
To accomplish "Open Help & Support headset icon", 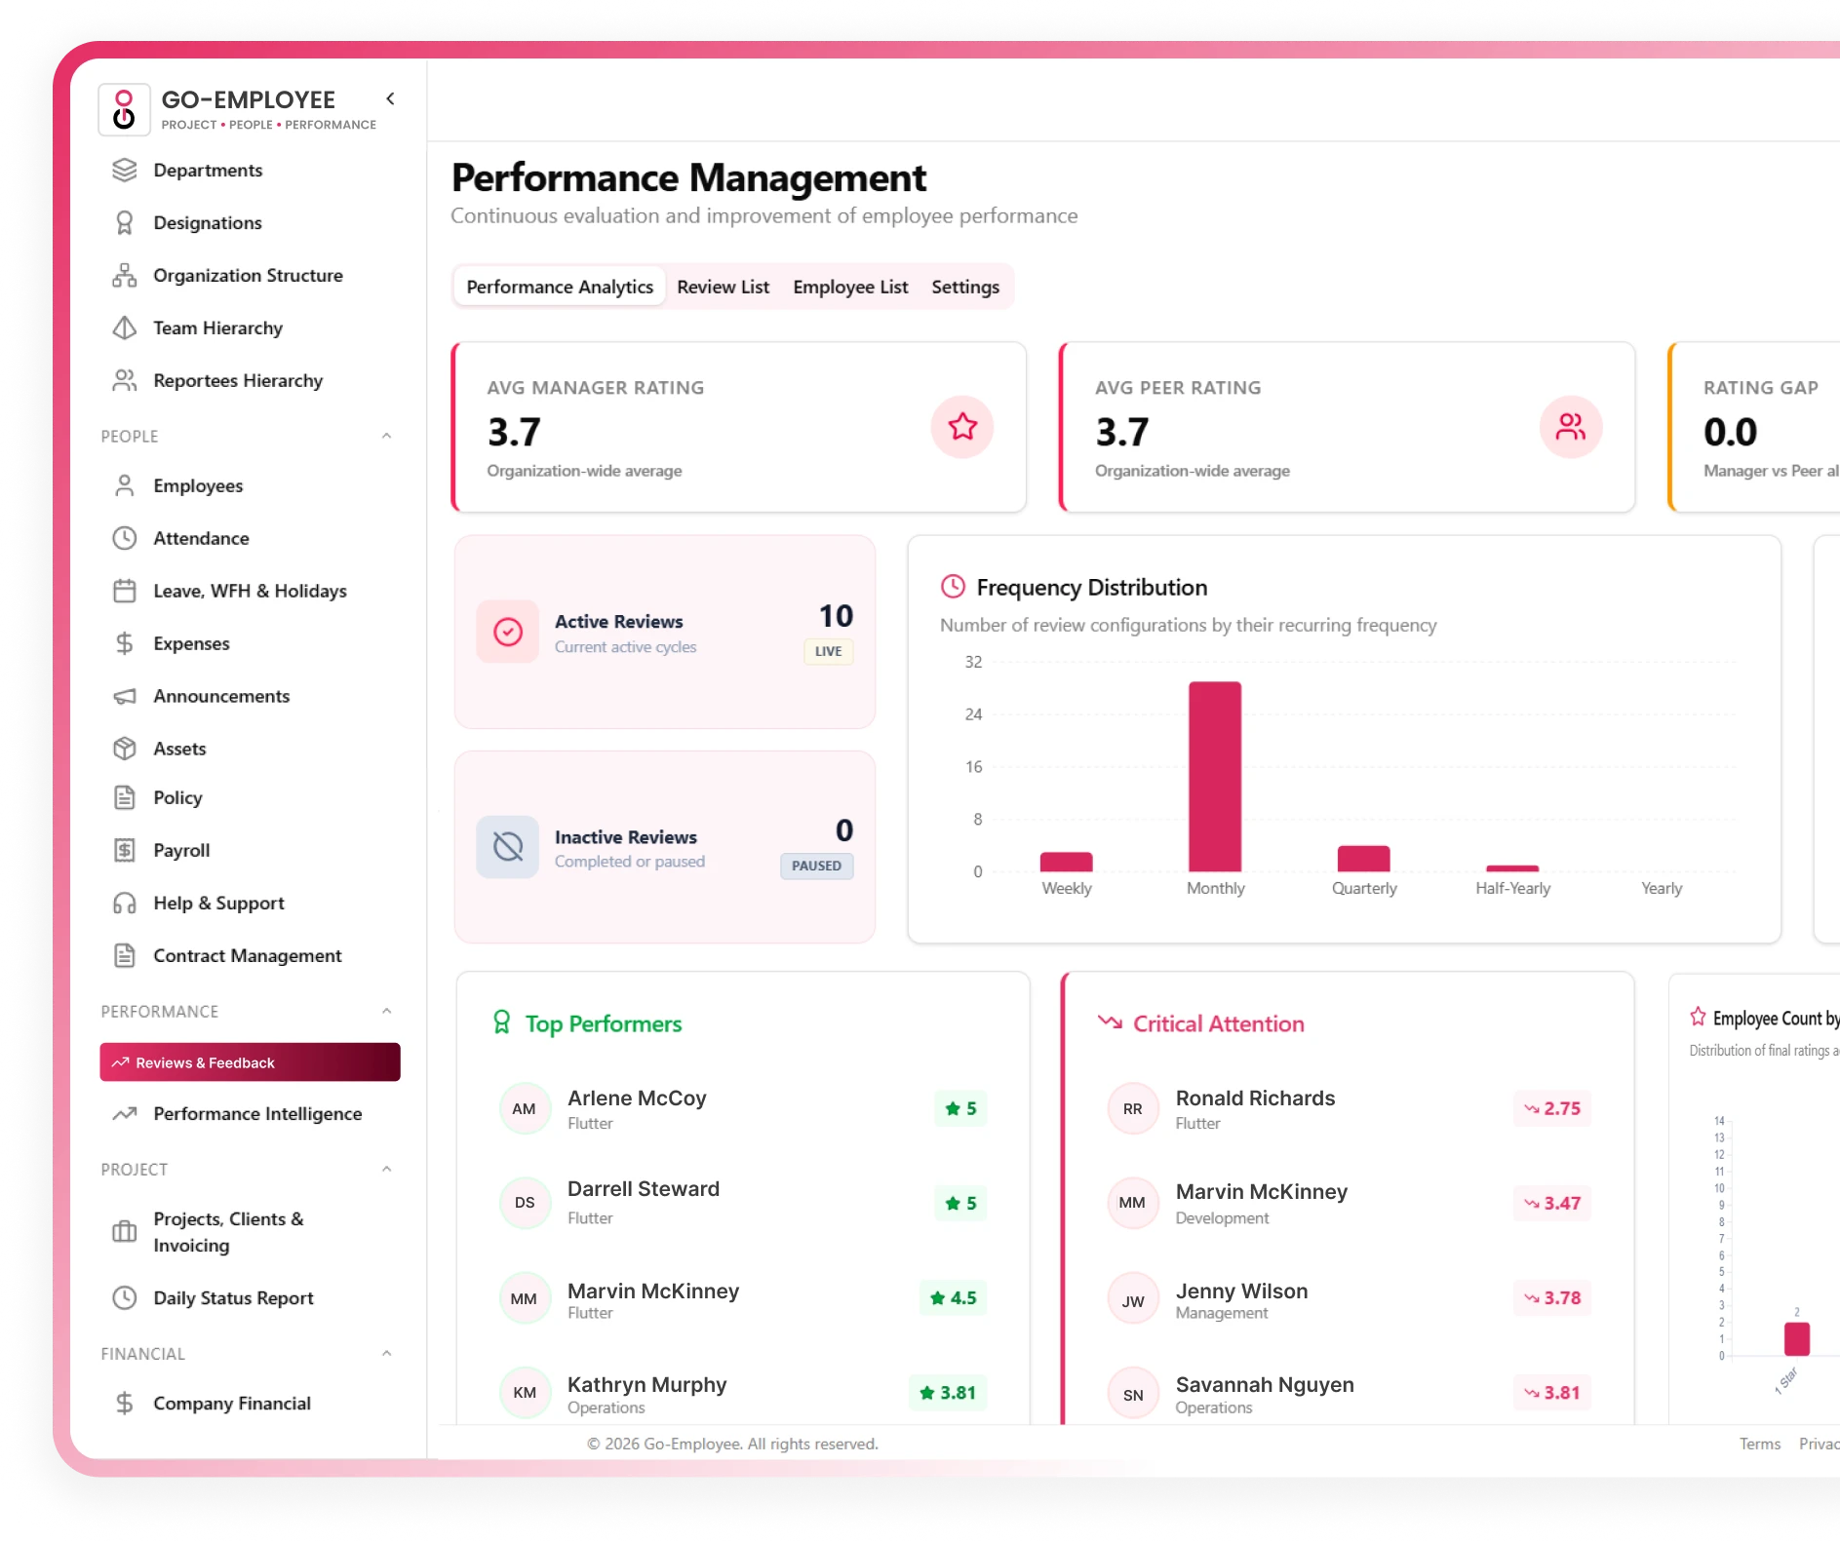I will point(124,904).
